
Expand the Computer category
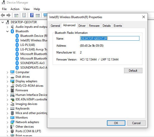pos(7,72)
